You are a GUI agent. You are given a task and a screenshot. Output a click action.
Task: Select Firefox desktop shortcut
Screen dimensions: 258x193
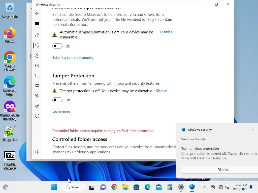tap(10, 35)
